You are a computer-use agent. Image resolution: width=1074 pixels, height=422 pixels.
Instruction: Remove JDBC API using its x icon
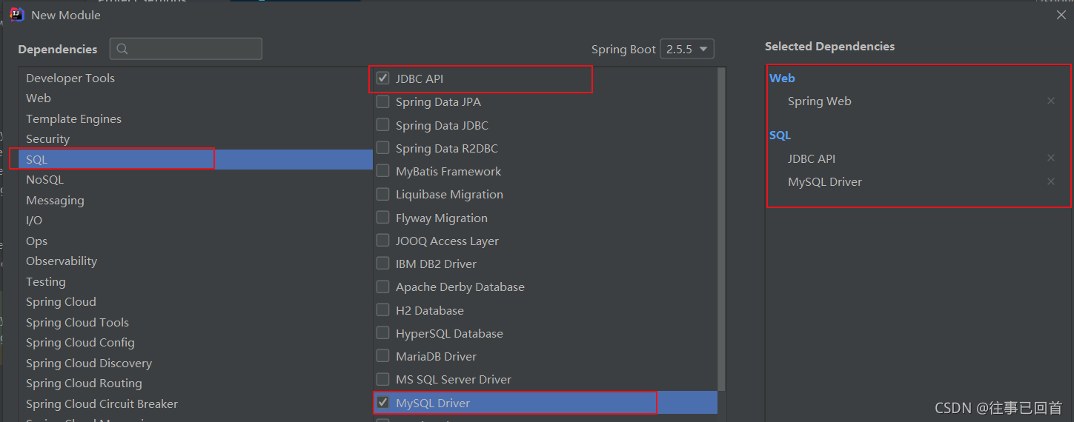point(1050,158)
